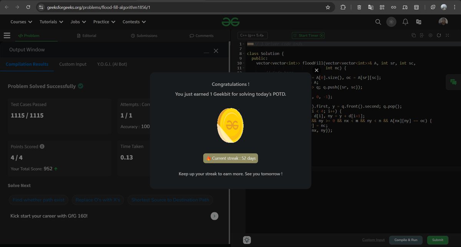Switch to the Editorial tab
Viewport: 461px width, 247px height.
86,36
